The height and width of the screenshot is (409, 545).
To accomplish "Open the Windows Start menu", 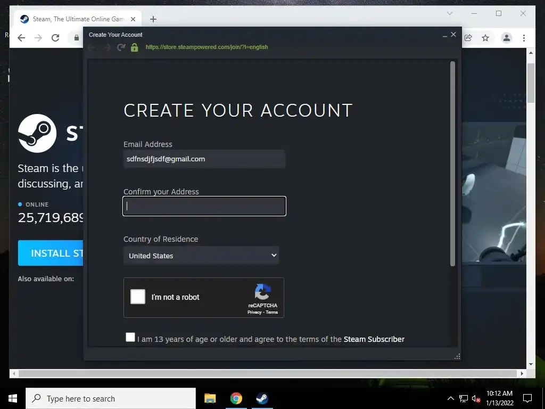I will coord(13,398).
